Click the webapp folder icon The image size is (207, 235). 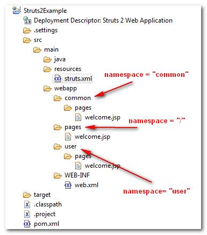pos(47,88)
